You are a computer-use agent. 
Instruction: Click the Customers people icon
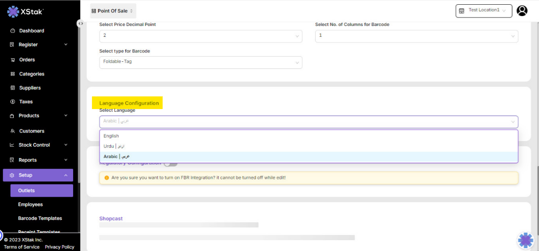point(13,131)
